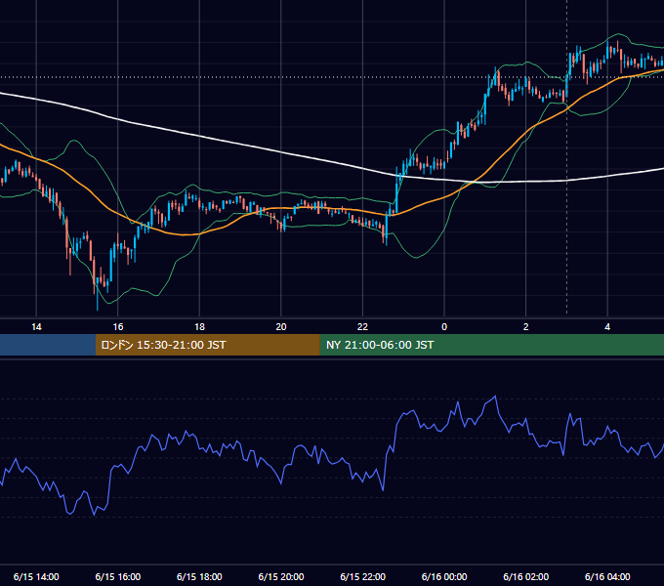Click the '16' hour label on chart axis

click(118, 327)
